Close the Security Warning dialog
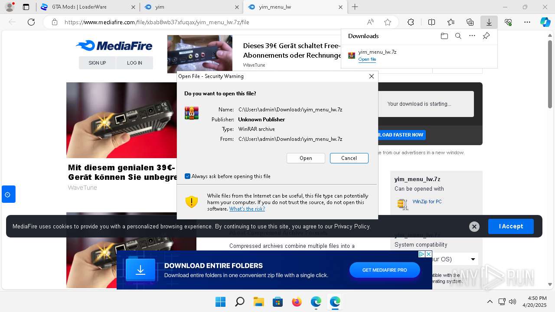 coord(371,76)
